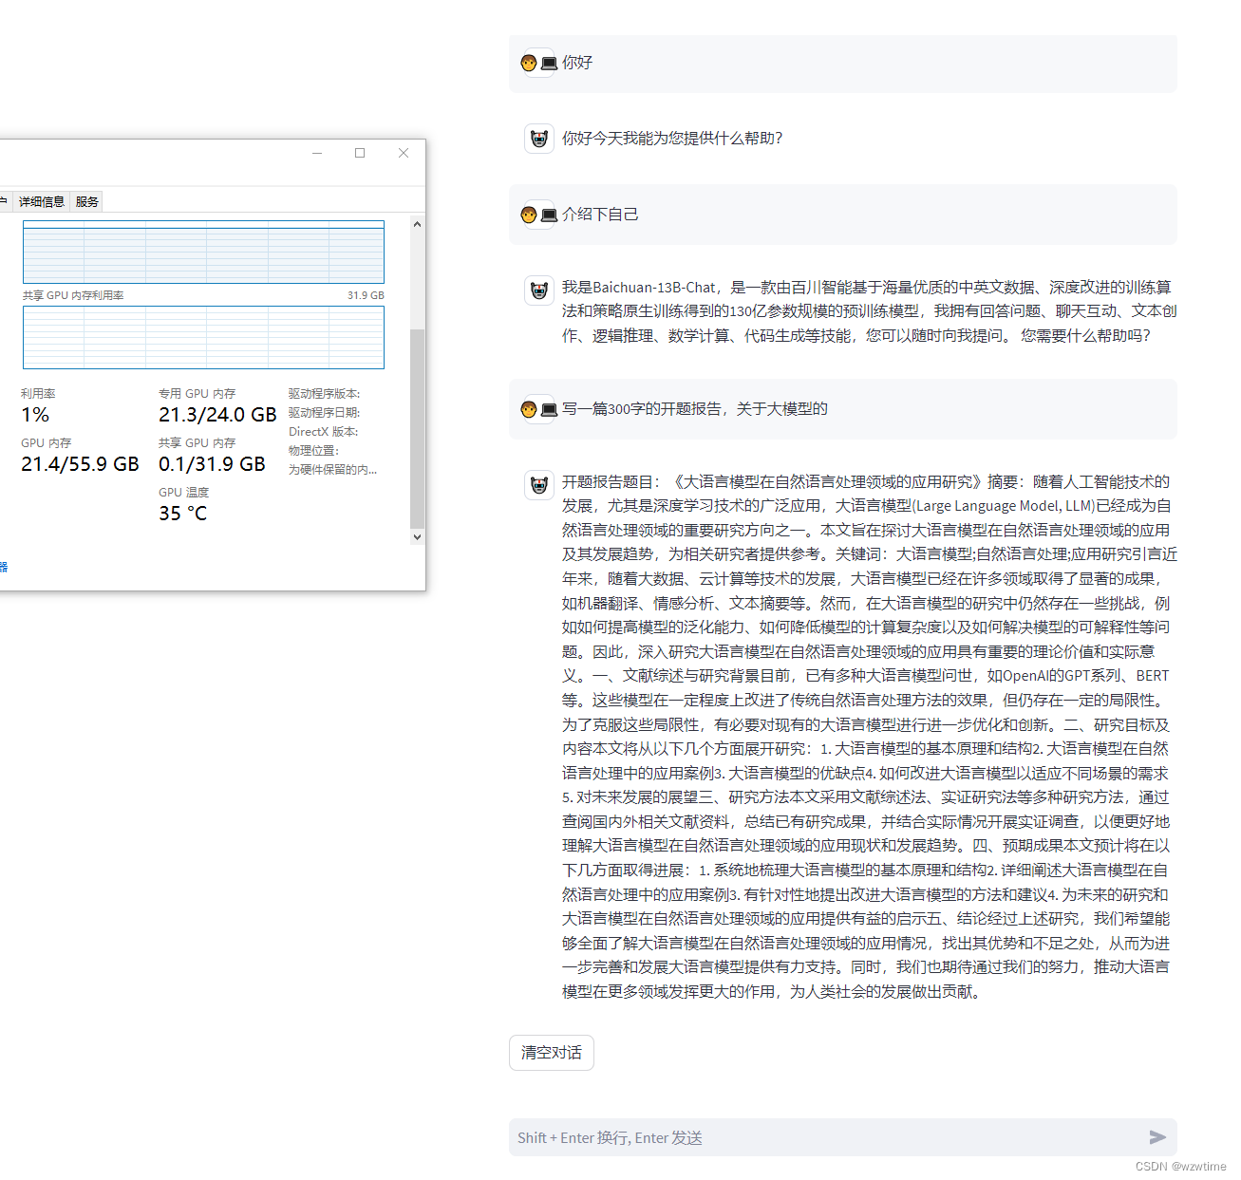Click the user avatar on the 写一篇300字 request
The width and height of the screenshot is (1241, 1180).
pos(538,408)
